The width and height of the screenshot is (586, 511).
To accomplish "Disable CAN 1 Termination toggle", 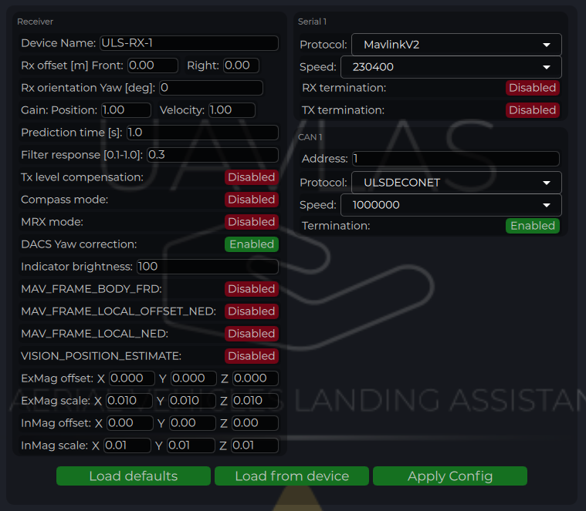I will [x=533, y=226].
